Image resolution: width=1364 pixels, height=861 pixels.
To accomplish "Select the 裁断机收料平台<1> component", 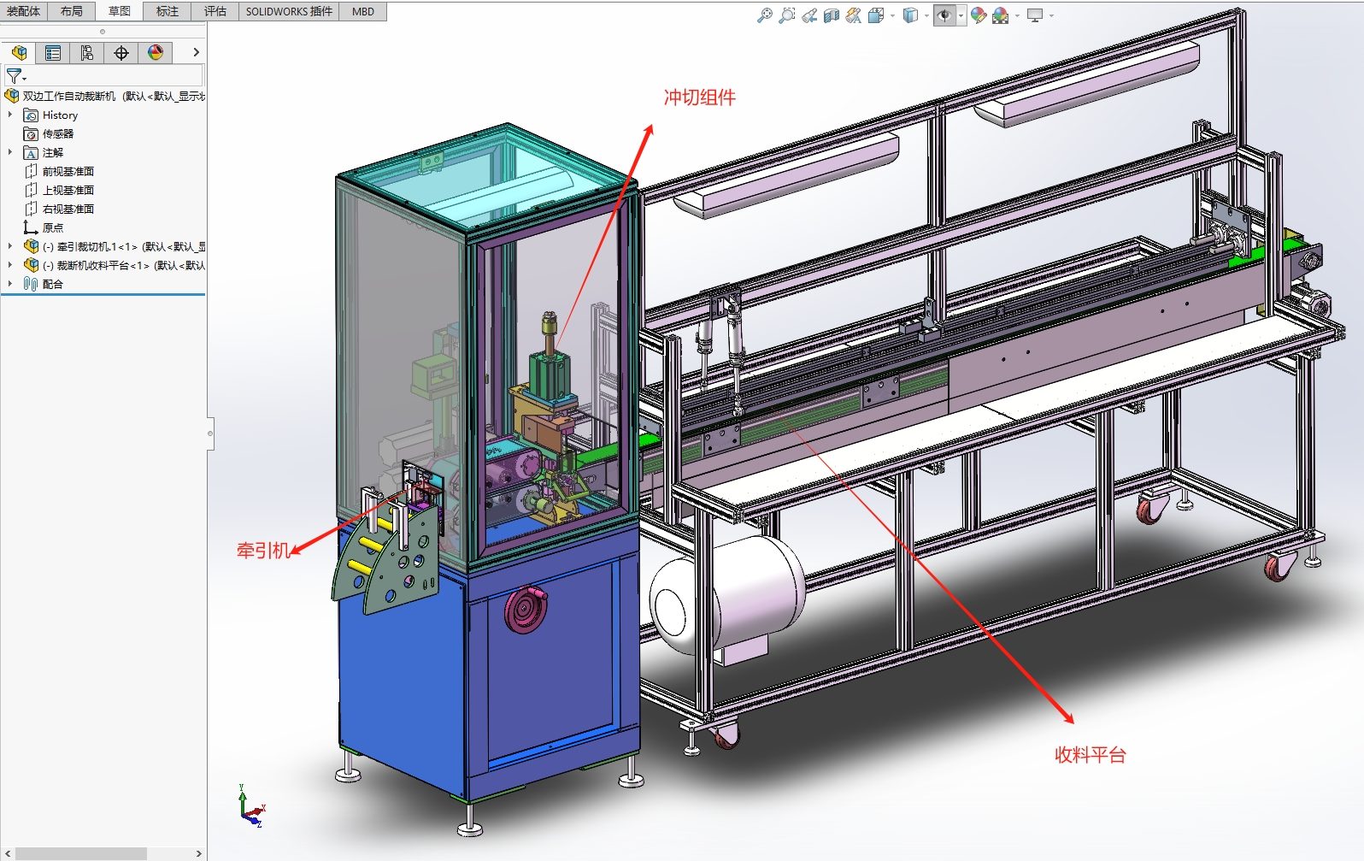I will [124, 265].
